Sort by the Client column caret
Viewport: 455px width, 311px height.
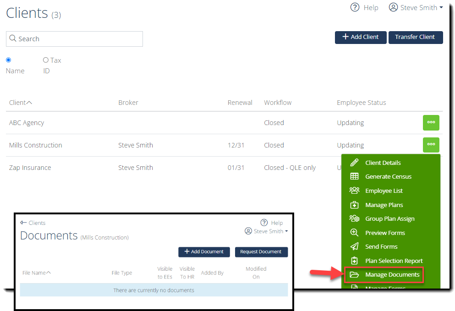[29, 103]
